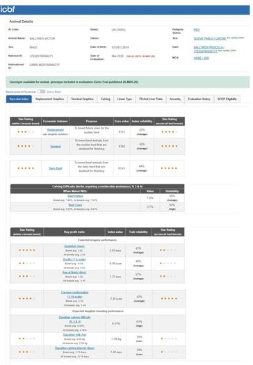Click the ICBF logo in header
Image resolution: width=253 pixels, height=365 pixels.
(x=8, y=9)
